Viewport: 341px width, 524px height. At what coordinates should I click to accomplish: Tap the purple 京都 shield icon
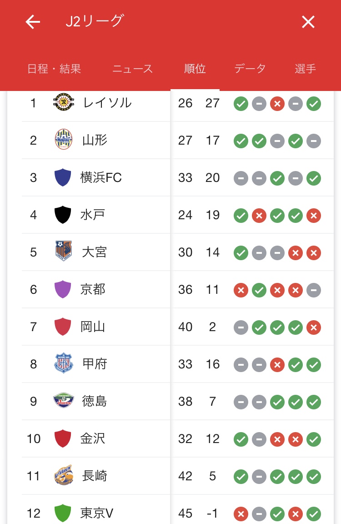(x=63, y=289)
